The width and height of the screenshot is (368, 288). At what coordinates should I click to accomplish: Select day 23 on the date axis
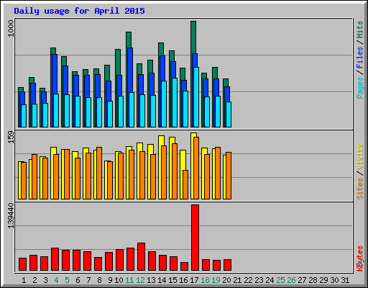click(x=259, y=280)
